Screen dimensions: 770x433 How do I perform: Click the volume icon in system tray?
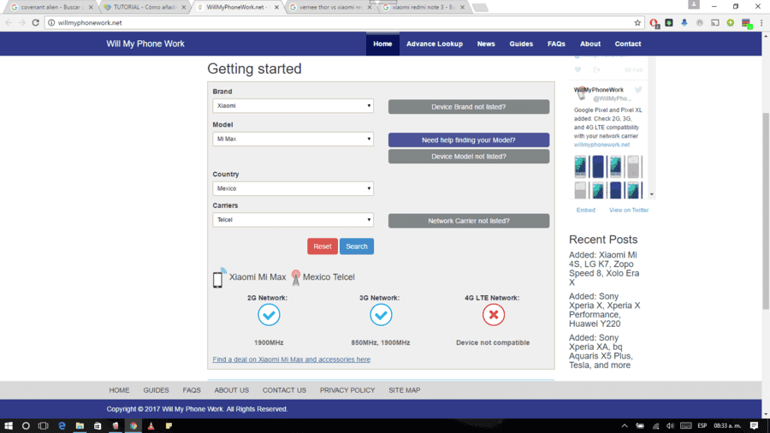coord(670,425)
